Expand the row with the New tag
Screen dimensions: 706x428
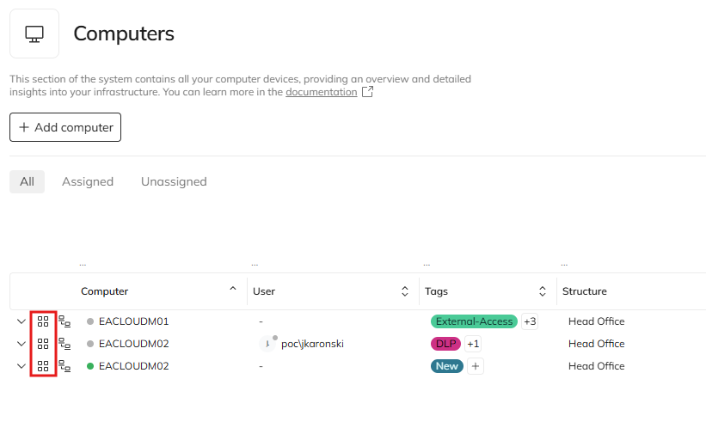coord(21,366)
